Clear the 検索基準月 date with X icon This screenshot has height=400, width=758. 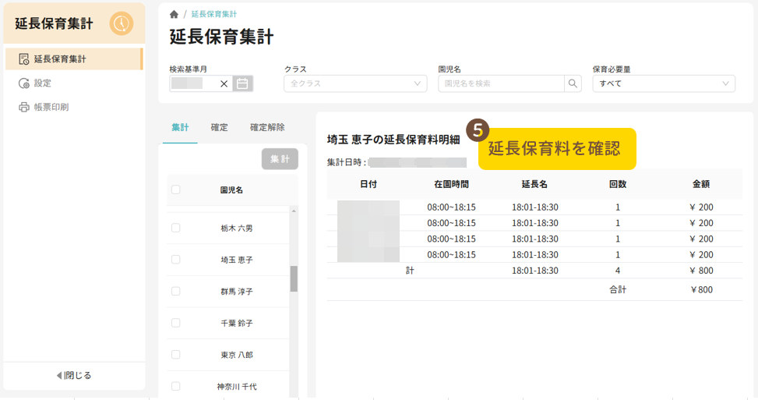[x=224, y=83]
